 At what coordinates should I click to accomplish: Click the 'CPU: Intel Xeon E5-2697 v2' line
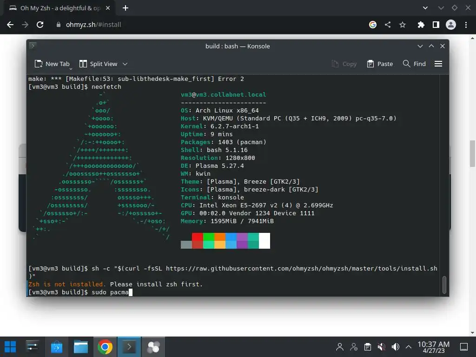[257, 205]
